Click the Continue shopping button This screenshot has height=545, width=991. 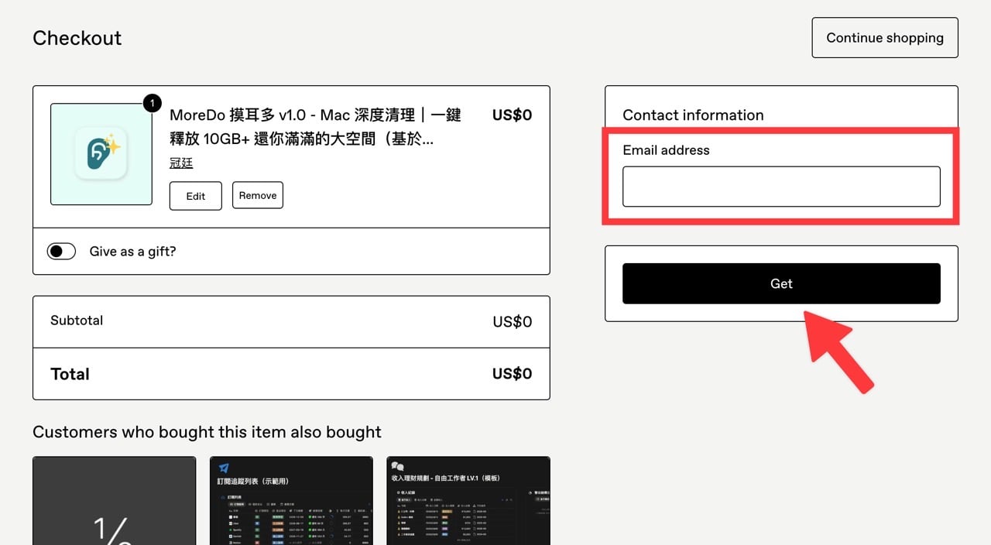point(884,38)
